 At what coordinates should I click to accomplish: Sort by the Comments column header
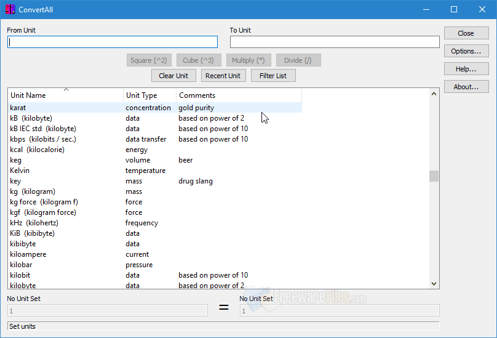239,95
